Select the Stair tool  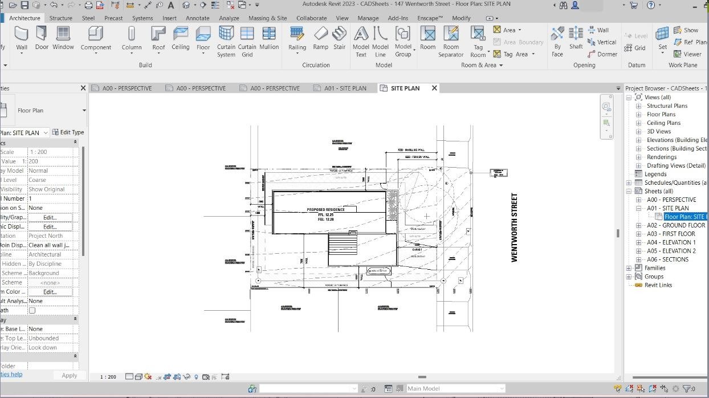coord(340,38)
